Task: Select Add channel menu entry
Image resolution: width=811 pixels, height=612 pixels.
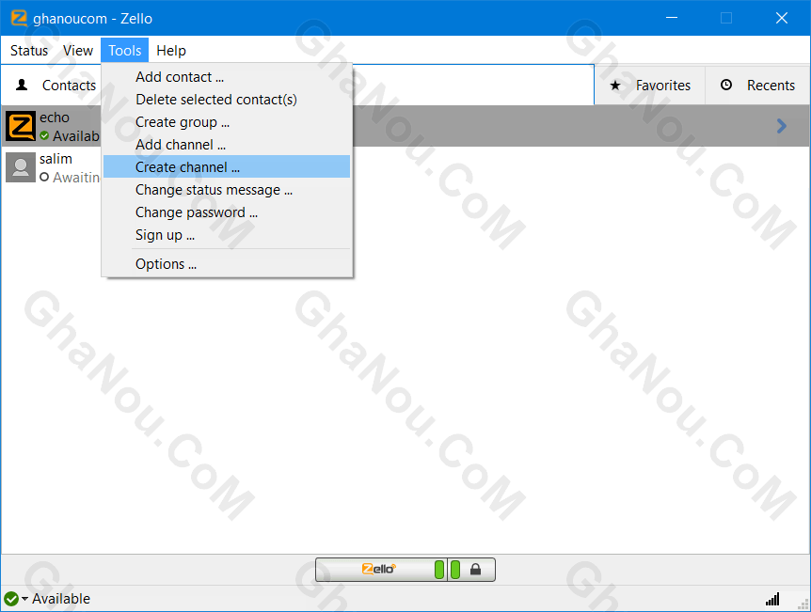Action: pos(227,145)
